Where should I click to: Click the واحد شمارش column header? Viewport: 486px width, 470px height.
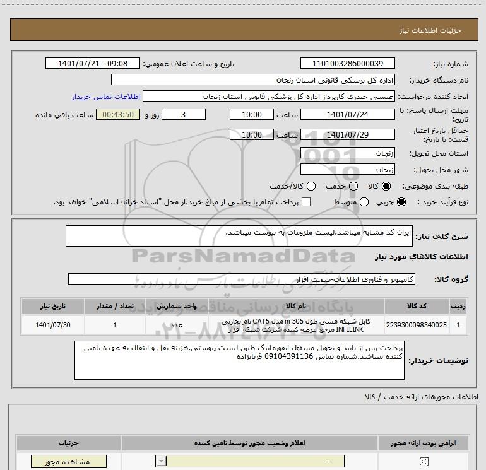click(x=177, y=306)
